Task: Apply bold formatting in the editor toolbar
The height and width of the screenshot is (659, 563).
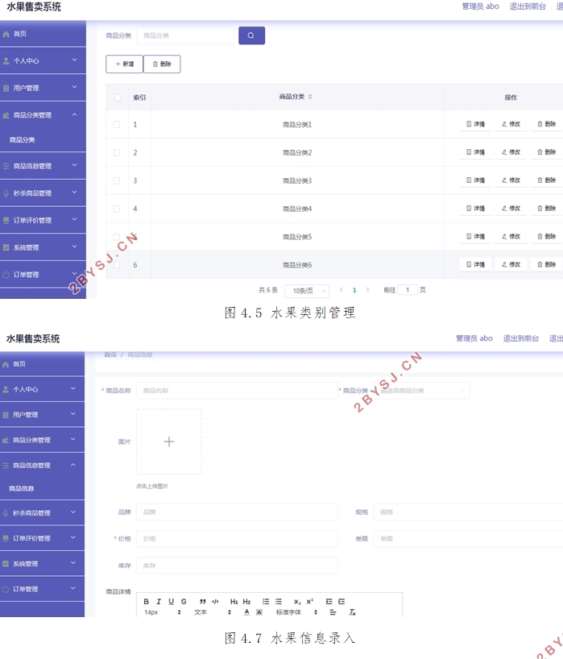Action: pyautogui.click(x=147, y=602)
